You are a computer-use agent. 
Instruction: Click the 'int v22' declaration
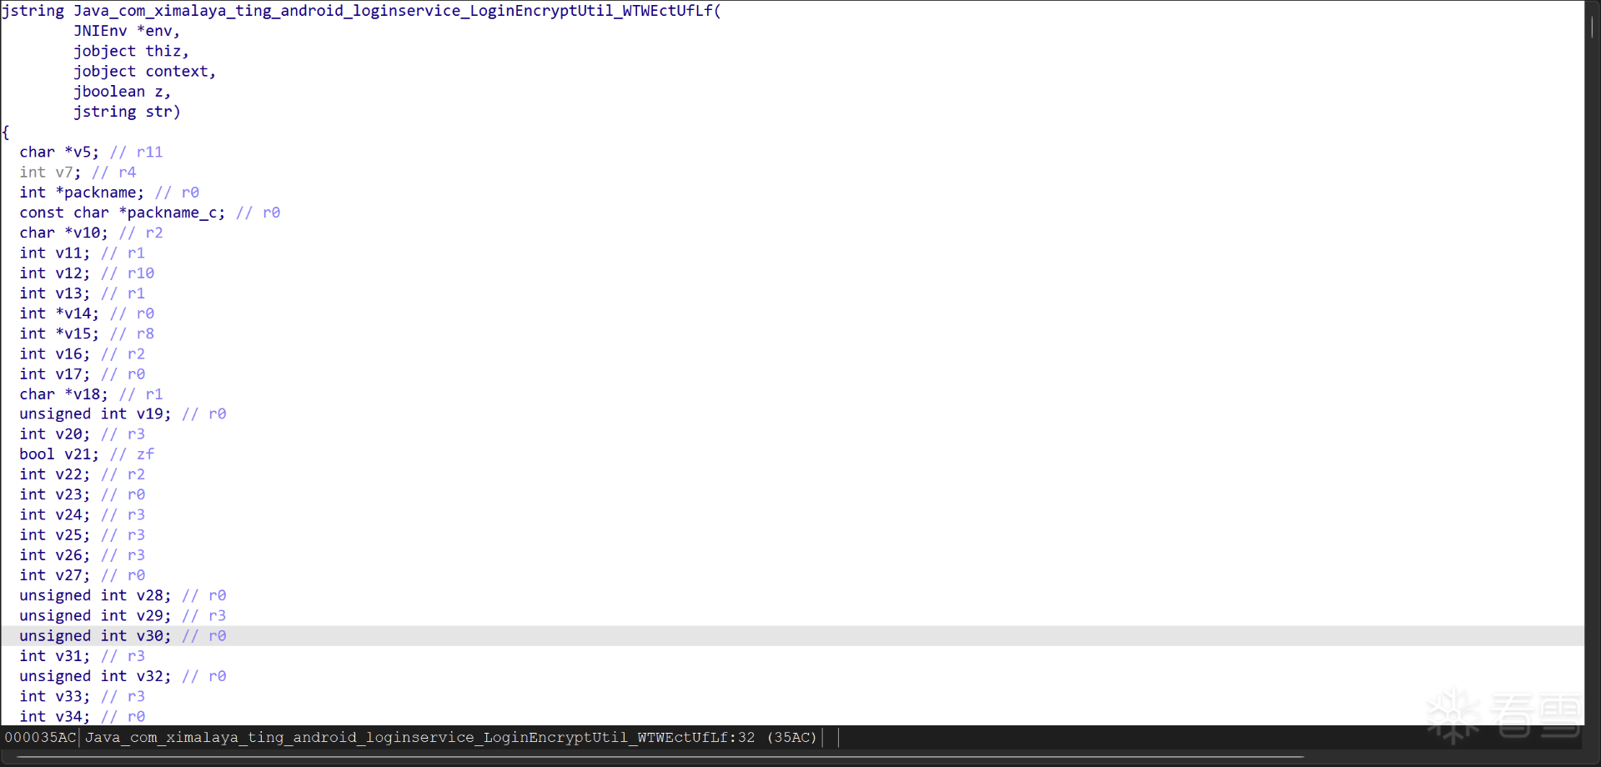click(55, 474)
